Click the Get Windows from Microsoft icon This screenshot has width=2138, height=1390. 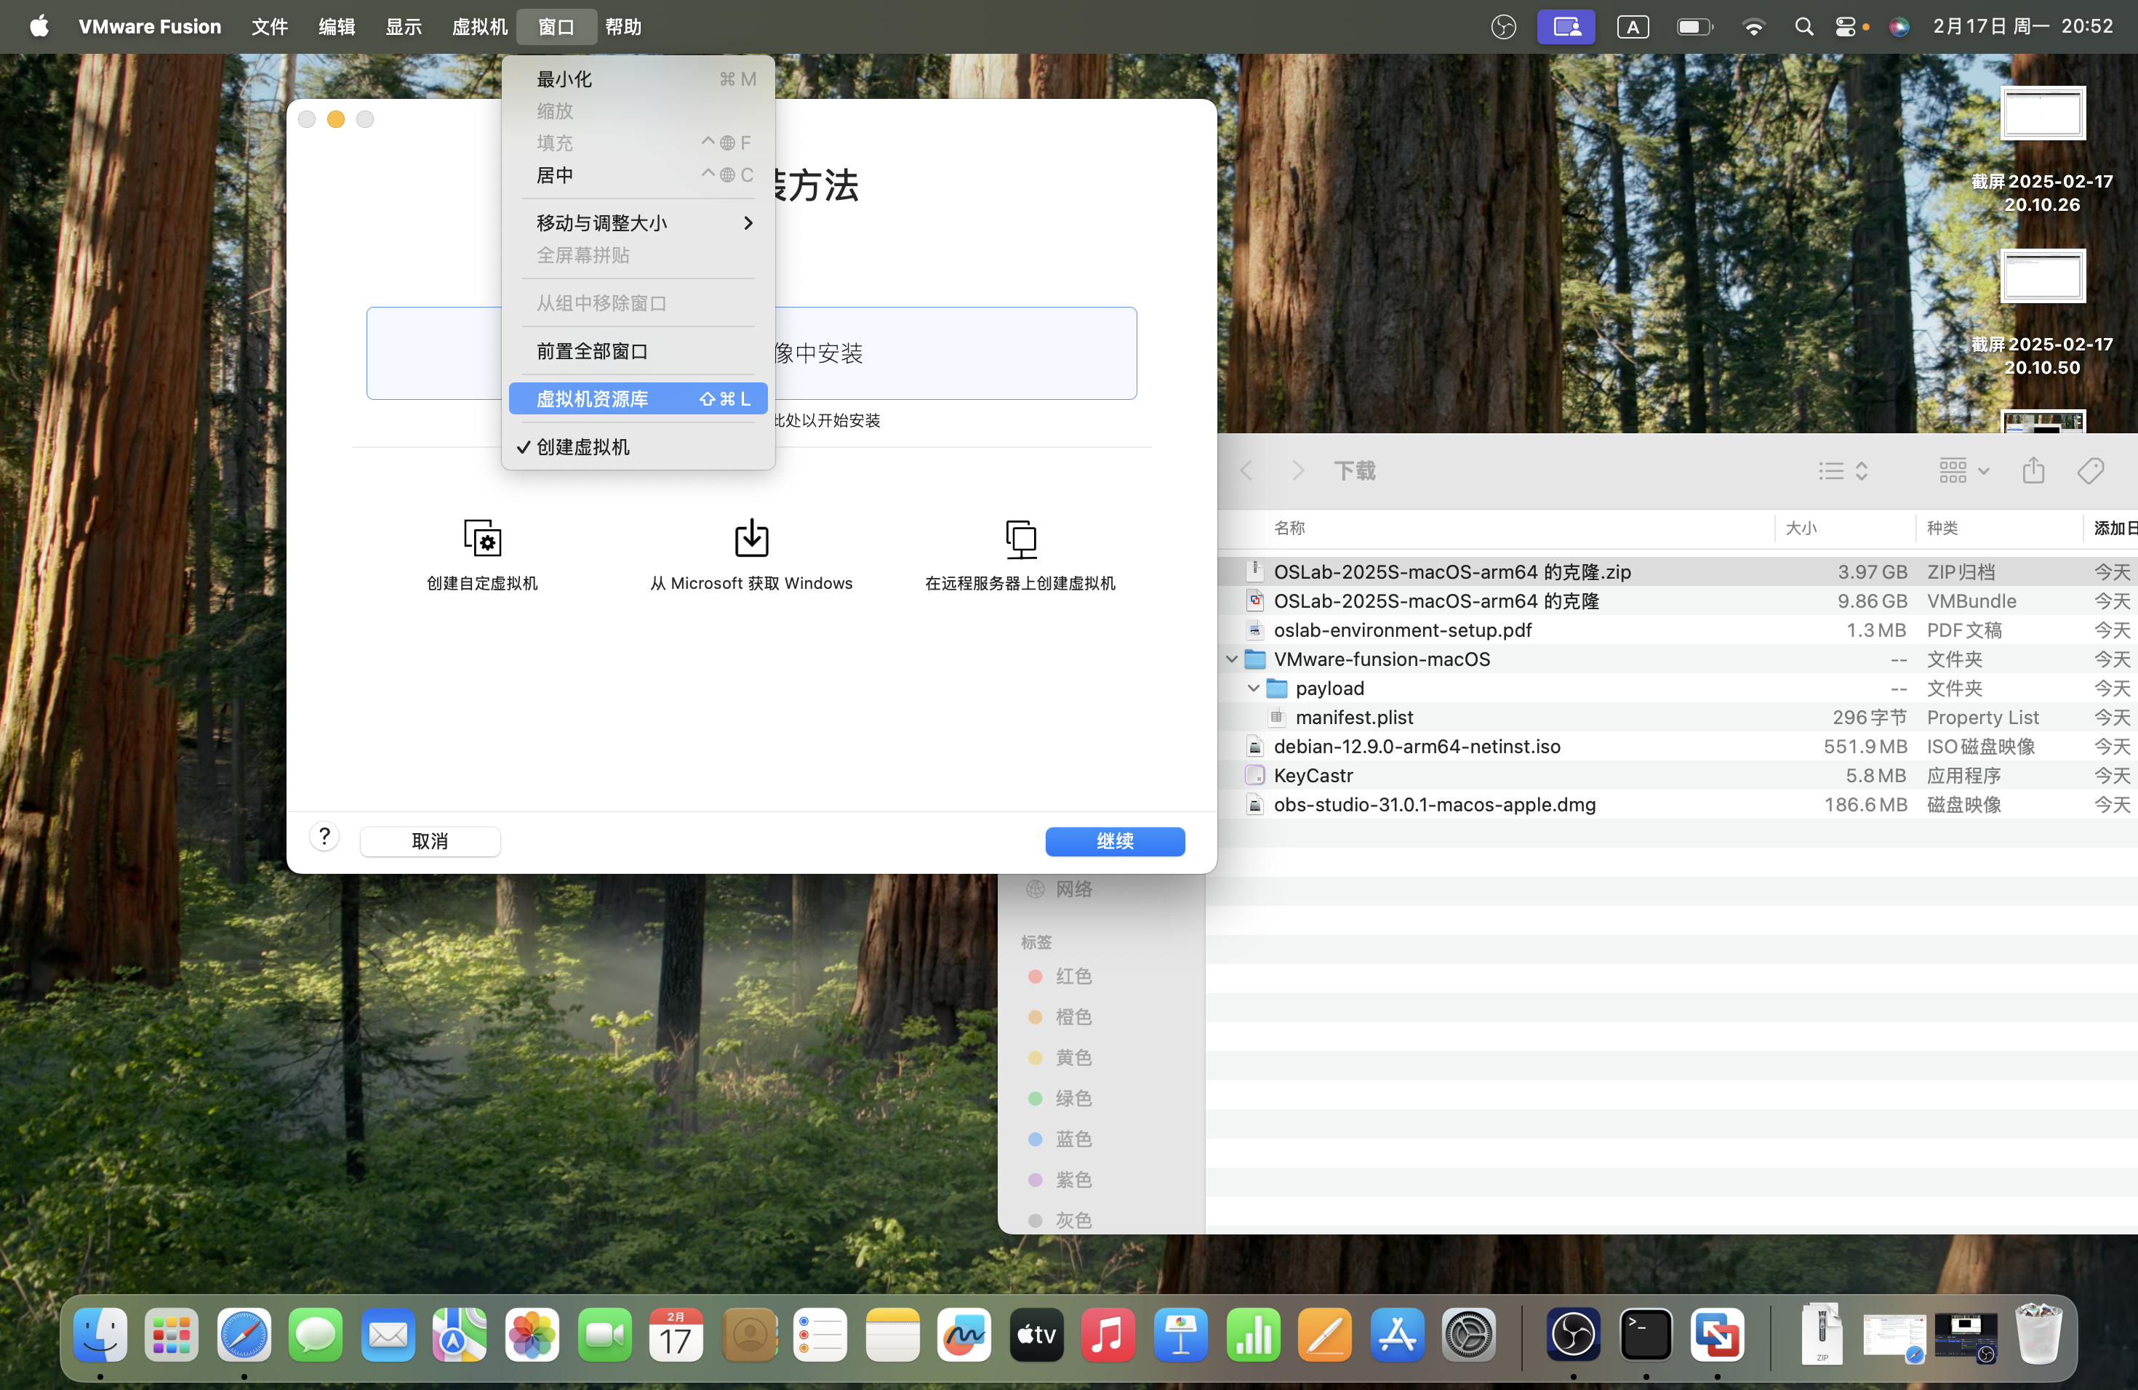pos(751,538)
